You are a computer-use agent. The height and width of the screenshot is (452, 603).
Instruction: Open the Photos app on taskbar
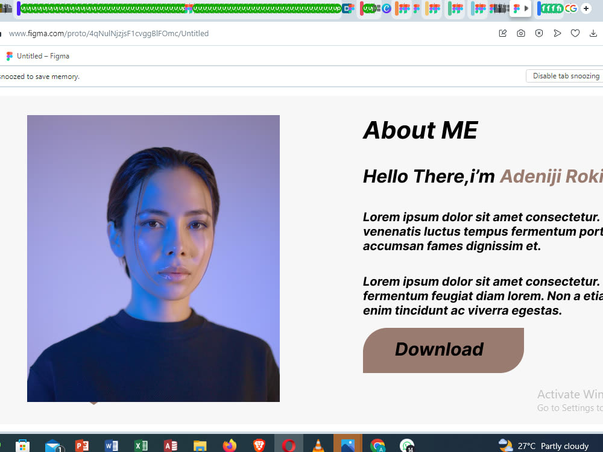pos(348,445)
